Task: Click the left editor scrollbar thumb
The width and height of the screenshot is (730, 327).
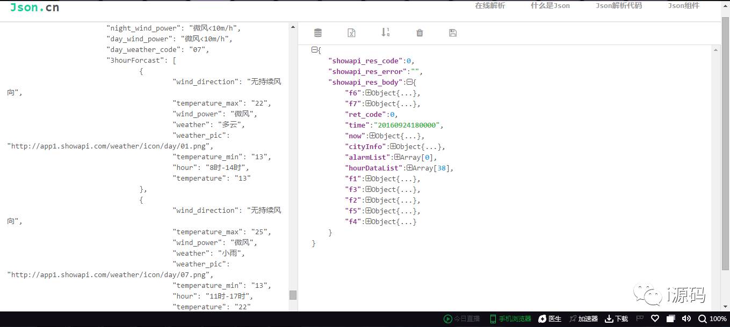Action: [x=293, y=295]
